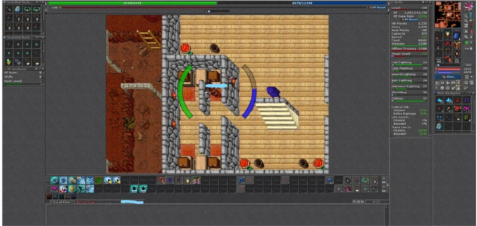477x226 pixels.
Task: Collapse the first Jewelled Backpack panel
Action: point(40,2)
